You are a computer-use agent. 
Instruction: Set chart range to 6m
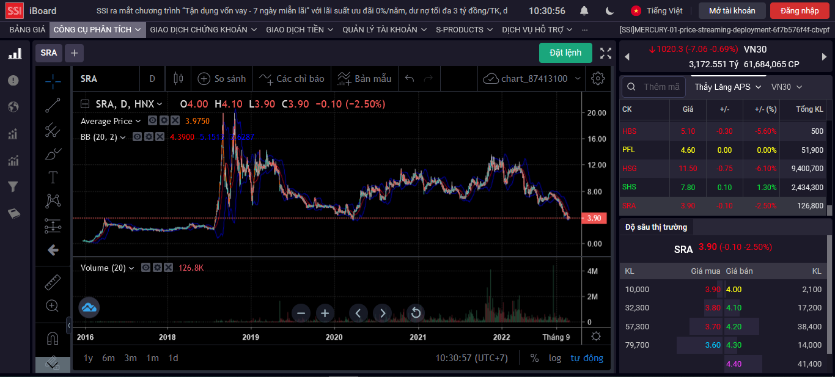tap(108, 358)
